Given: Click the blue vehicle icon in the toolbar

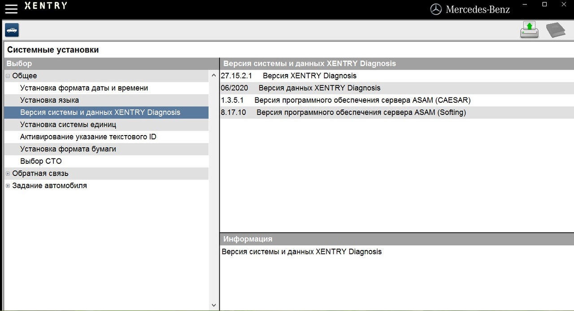Looking at the screenshot, I should click(x=12, y=30).
